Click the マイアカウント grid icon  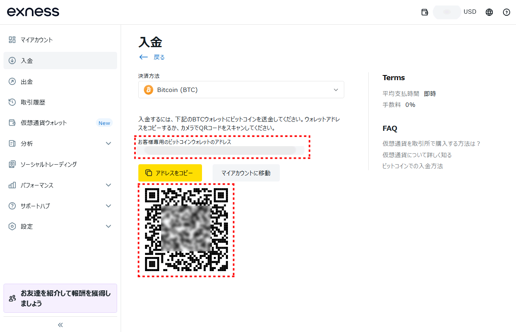(12, 40)
